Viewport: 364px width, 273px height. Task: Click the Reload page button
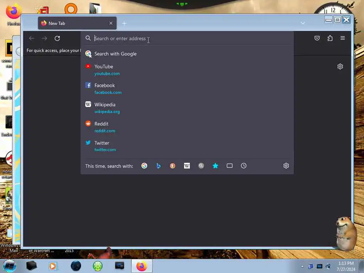[x=57, y=38]
